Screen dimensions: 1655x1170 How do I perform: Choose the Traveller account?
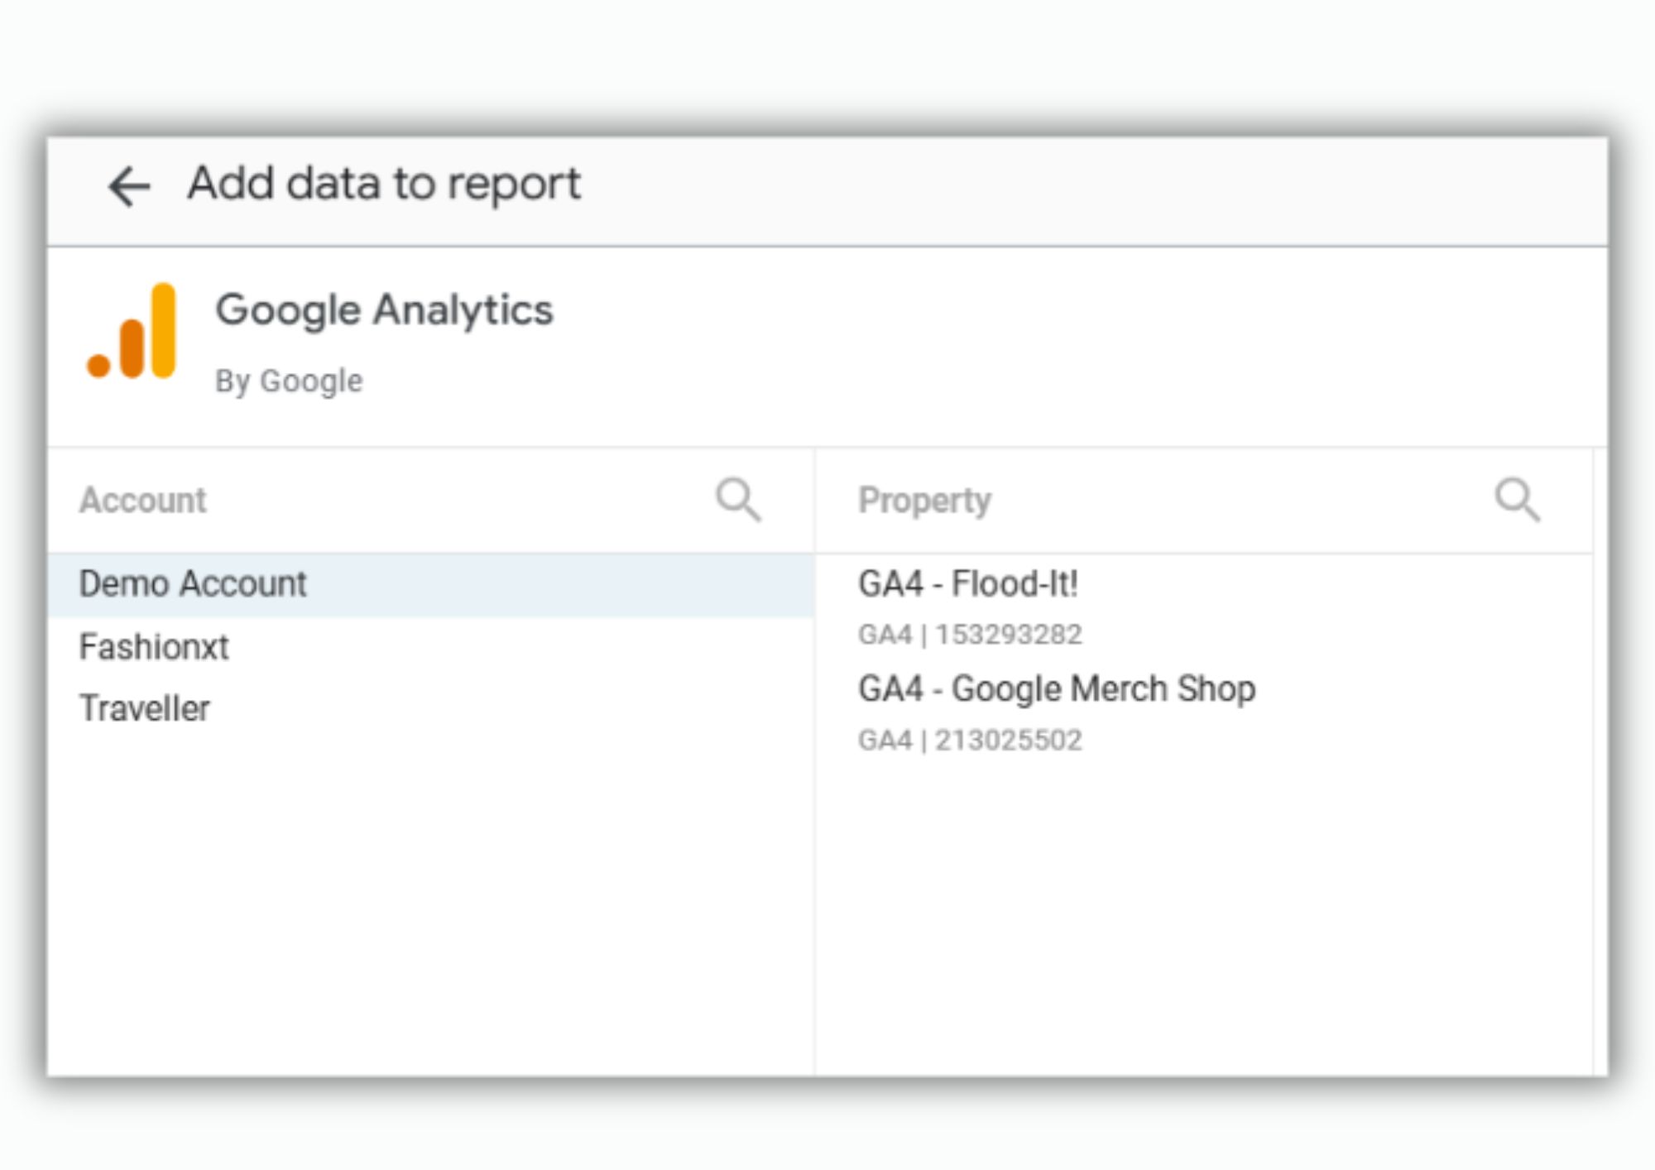click(145, 709)
